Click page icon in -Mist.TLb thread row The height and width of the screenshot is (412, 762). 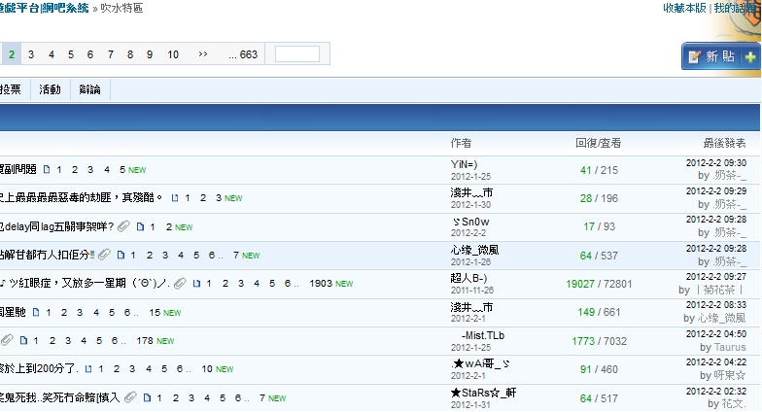click(23, 340)
